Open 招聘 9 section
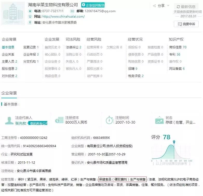 (133, 69)
